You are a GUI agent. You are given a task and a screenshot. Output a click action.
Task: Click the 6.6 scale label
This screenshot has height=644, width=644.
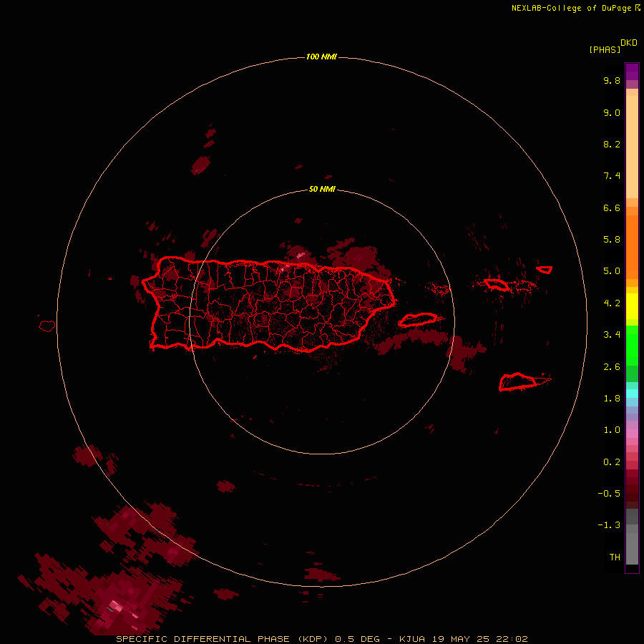click(x=612, y=208)
